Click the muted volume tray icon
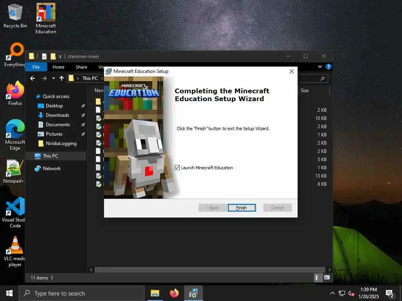This screenshot has width=402, height=301. coord(351,293)
